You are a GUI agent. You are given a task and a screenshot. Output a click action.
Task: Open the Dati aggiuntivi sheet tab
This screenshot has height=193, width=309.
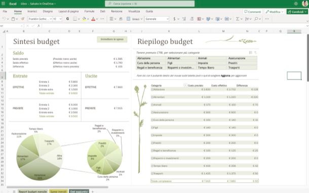pyautogui.click(x=79, y=191)
